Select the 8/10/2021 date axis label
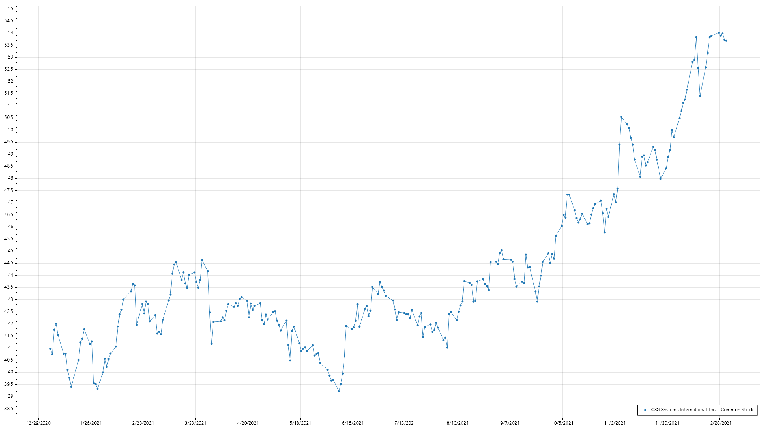 (x=458, y=423)
